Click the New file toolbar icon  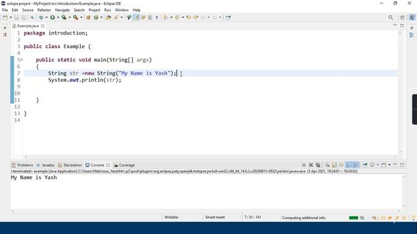coord(5,18)
